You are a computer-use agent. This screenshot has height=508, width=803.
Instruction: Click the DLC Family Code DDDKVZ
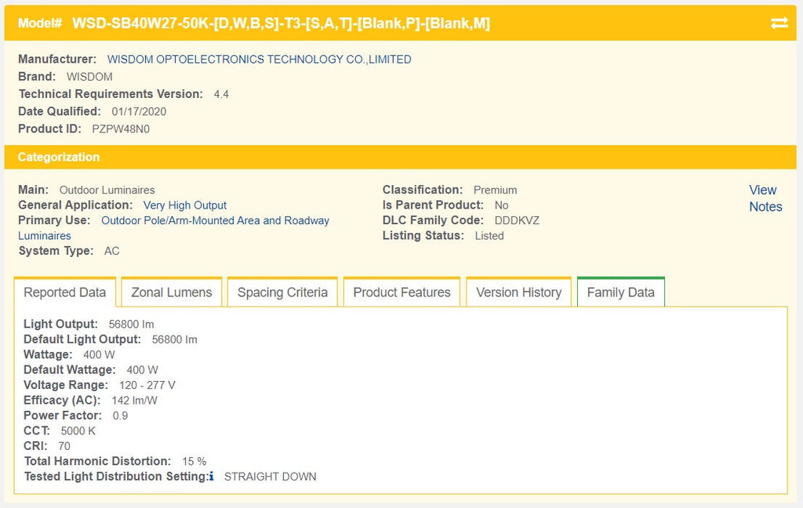[x=517, y=220]
